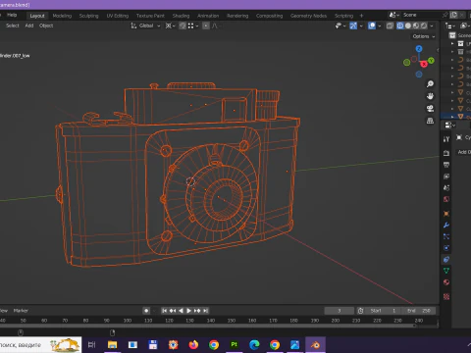Click the Scene name field
The height and width of the screenshot is (353, 471).
[x=422, y=15]
